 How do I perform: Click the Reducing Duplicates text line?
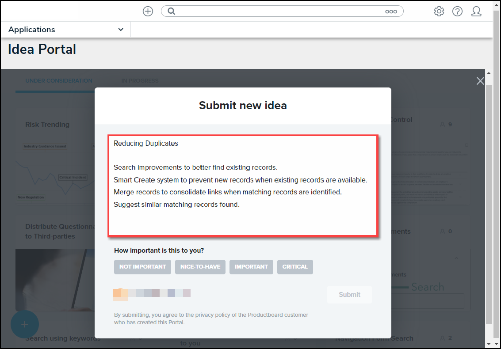[x=145, y=144]
